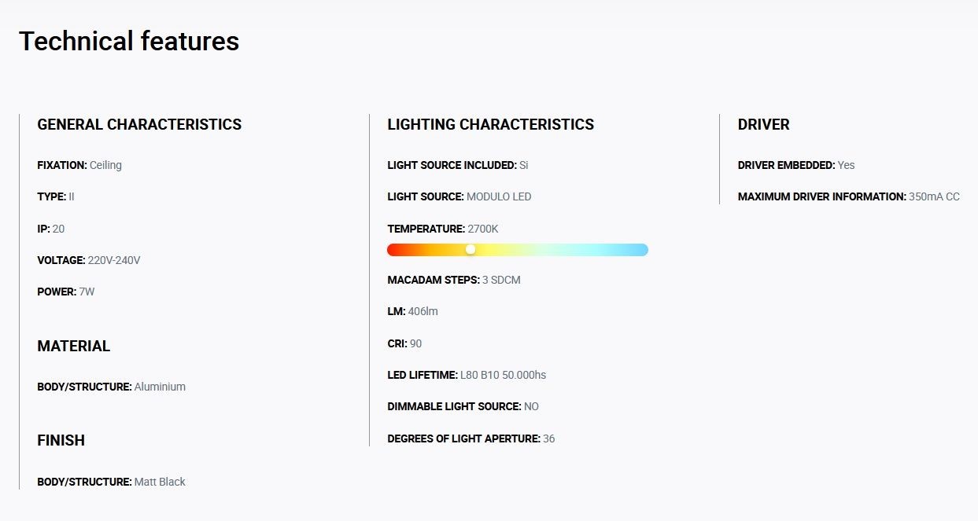Click the Driver section heading

[x=763, y=124]
